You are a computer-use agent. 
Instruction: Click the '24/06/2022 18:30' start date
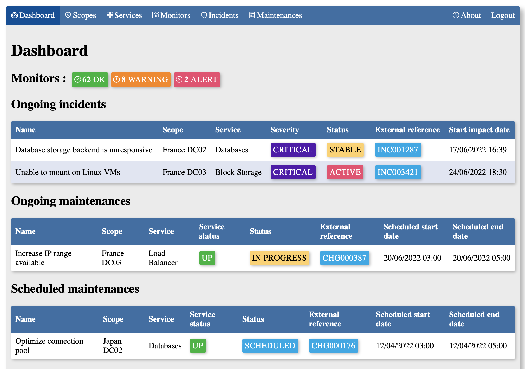coord(478,172)
